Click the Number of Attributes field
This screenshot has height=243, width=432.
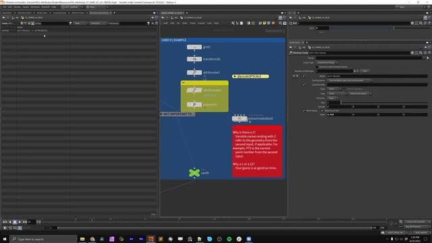[x=334, y=71]
